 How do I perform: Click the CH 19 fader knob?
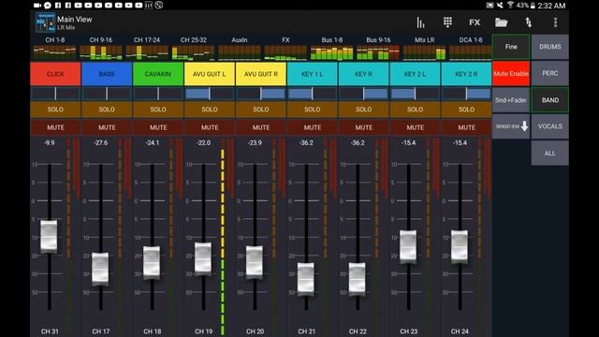point(203,259)
